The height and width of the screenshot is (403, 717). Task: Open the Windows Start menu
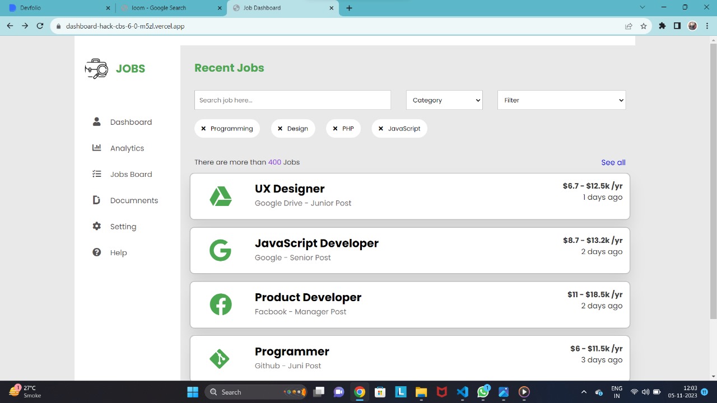[193, 392]
